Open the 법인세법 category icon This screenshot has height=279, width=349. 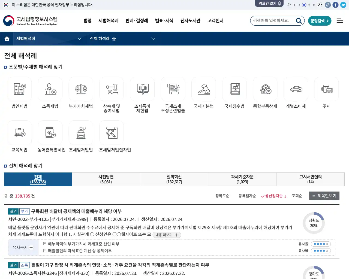[19, 89]
